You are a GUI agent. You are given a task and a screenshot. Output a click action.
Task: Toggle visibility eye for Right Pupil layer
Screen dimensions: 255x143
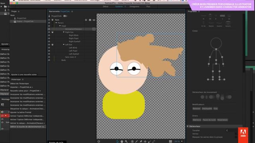pyautogui.click(x=49, y=39)
